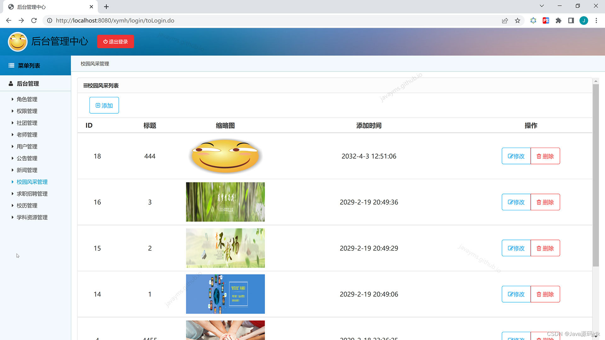Click the smiley face logo in header
605x340 pixels.
(18, 42)
